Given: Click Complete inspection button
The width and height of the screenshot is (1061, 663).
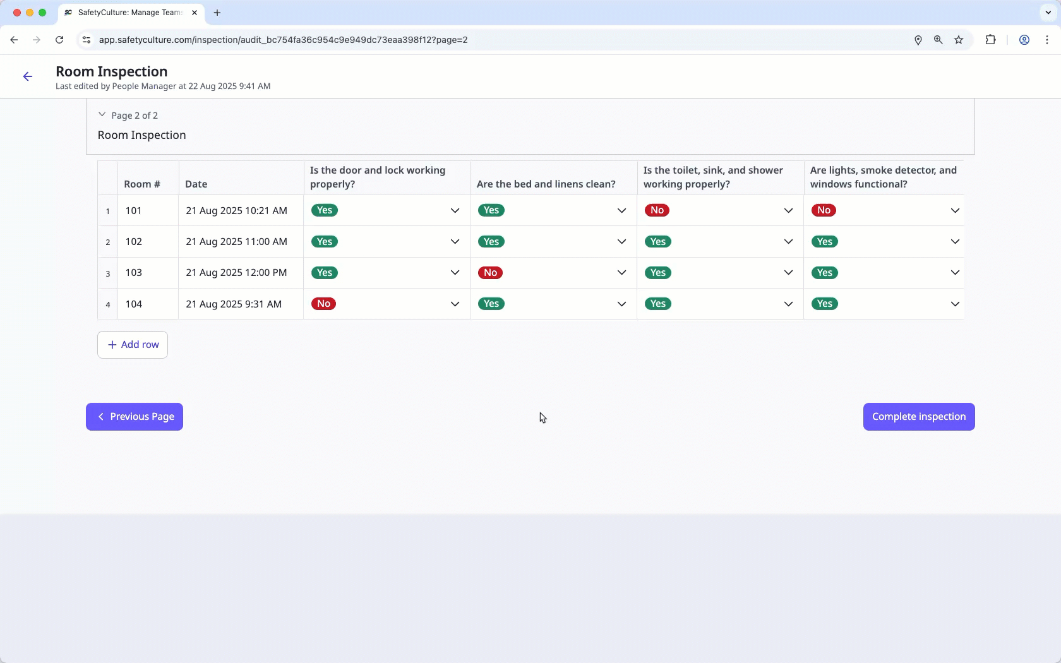Looking at the screenshot, I should 919,417.
